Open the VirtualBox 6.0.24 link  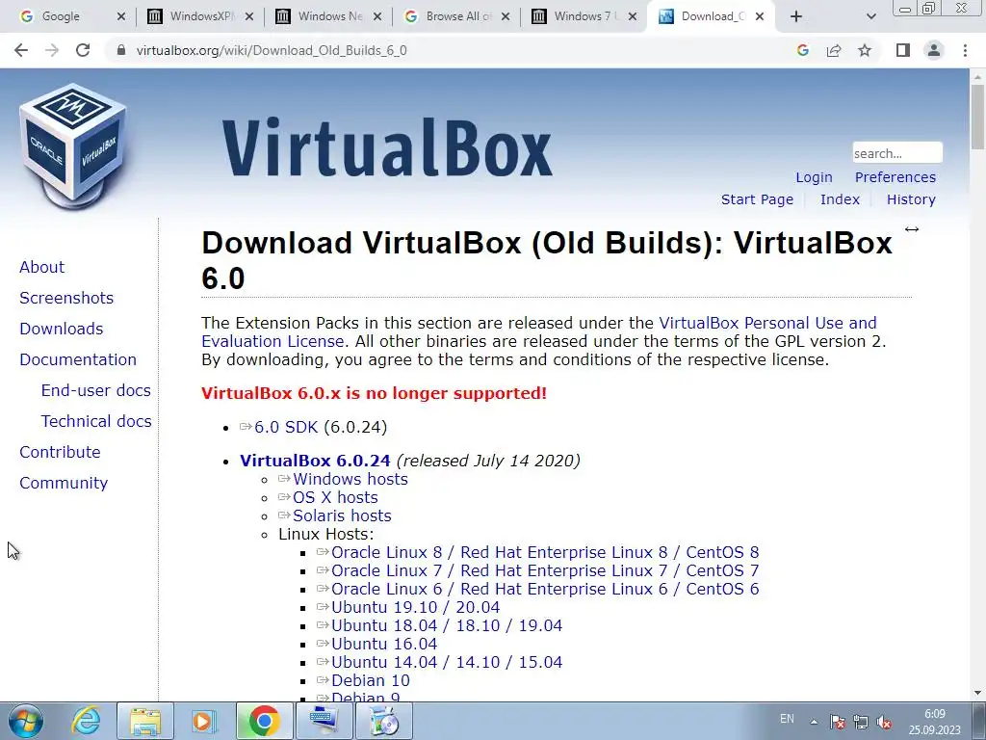(315, 461)
